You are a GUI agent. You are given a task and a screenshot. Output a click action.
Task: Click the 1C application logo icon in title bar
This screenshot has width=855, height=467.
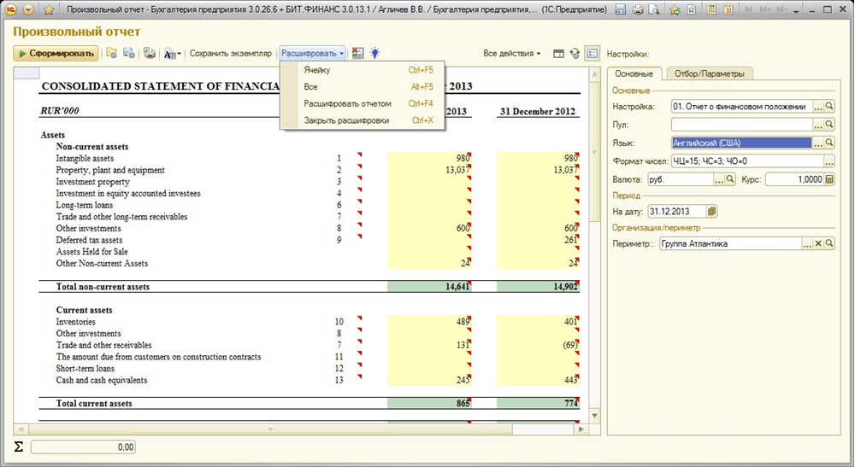click(x=10, y=9)
